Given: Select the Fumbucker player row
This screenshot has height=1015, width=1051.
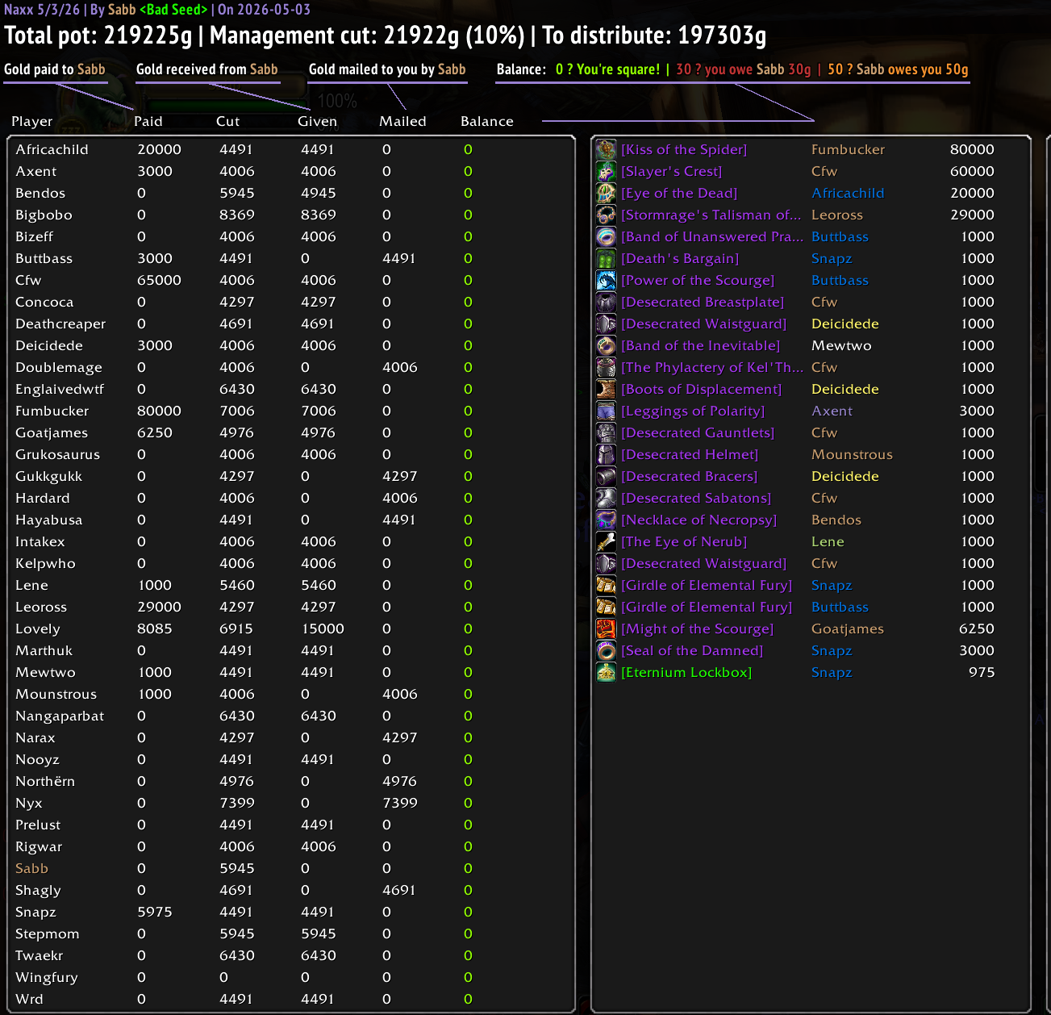Looking at the screenshot, I should point(292,411).
